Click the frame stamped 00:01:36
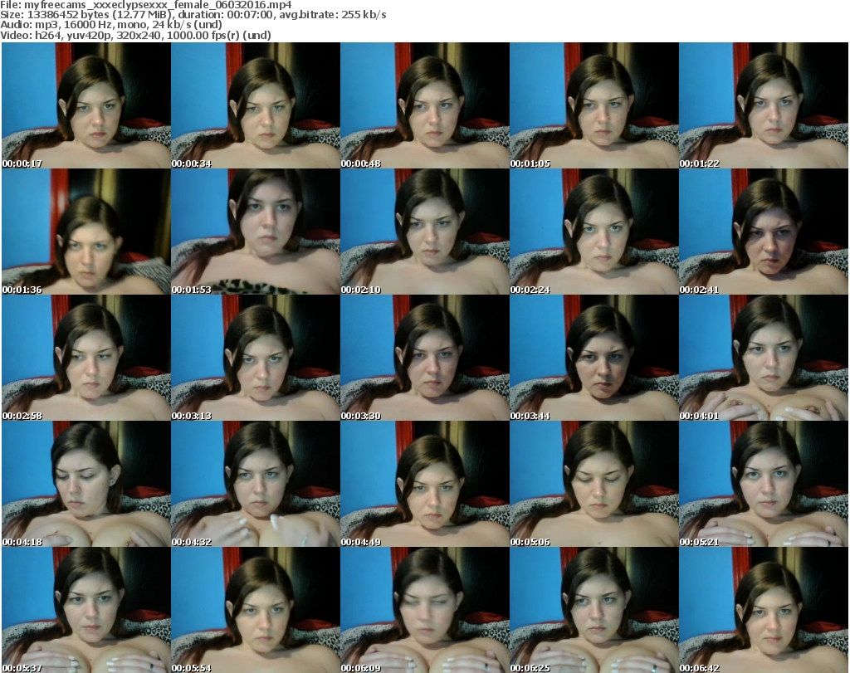The height and width of the screenshot is (673, 850). pos(85,232)
